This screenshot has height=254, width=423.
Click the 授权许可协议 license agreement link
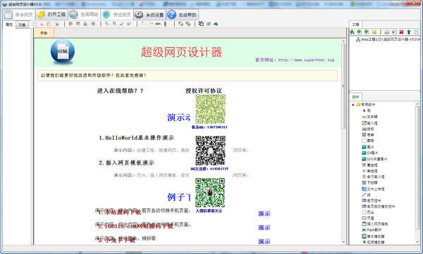point(204,91)
